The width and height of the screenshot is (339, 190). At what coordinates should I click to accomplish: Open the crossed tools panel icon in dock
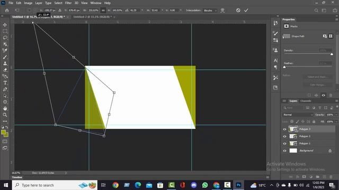tap(275, 78)
